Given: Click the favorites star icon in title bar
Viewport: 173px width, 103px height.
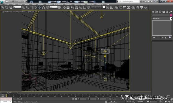Looking at the screenshot, I should click(151, 2).
